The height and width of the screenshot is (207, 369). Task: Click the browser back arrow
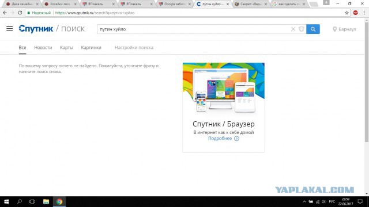tap(5, 13)
